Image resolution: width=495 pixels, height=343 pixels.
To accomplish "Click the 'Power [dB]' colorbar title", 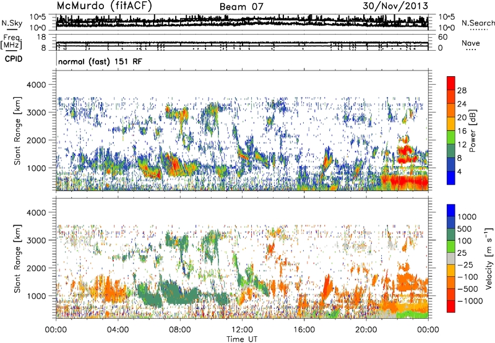I will coord(472,131).
